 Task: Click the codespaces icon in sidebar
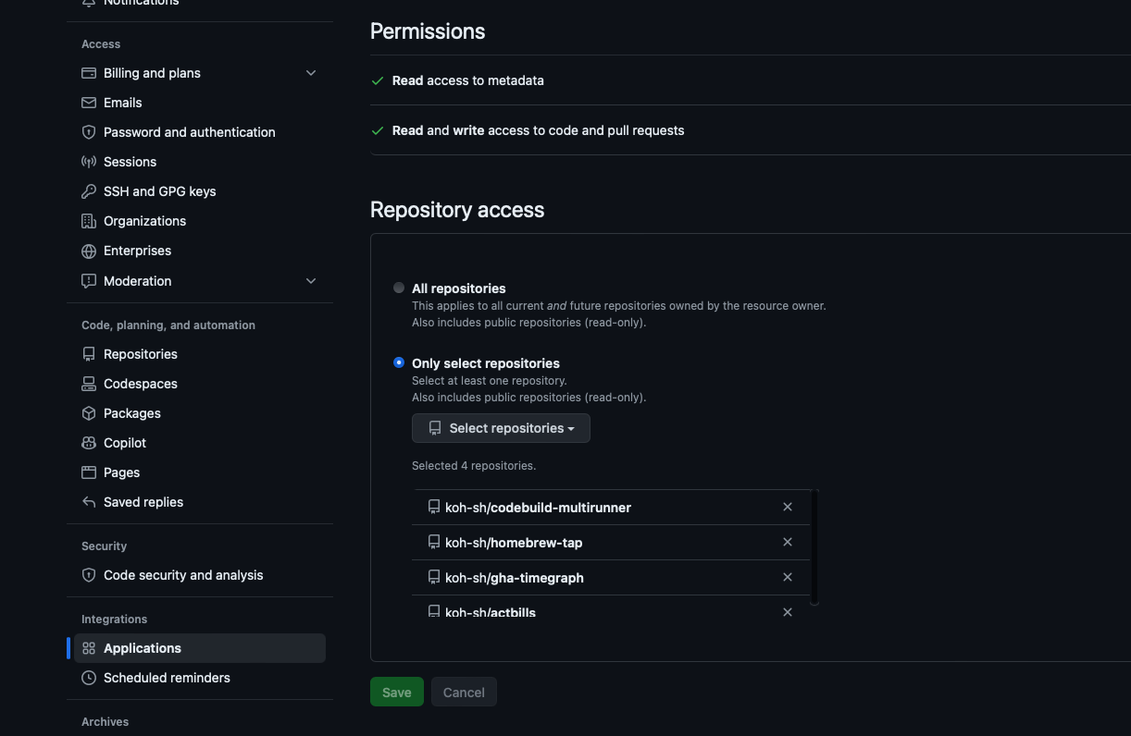pos(89,384)
